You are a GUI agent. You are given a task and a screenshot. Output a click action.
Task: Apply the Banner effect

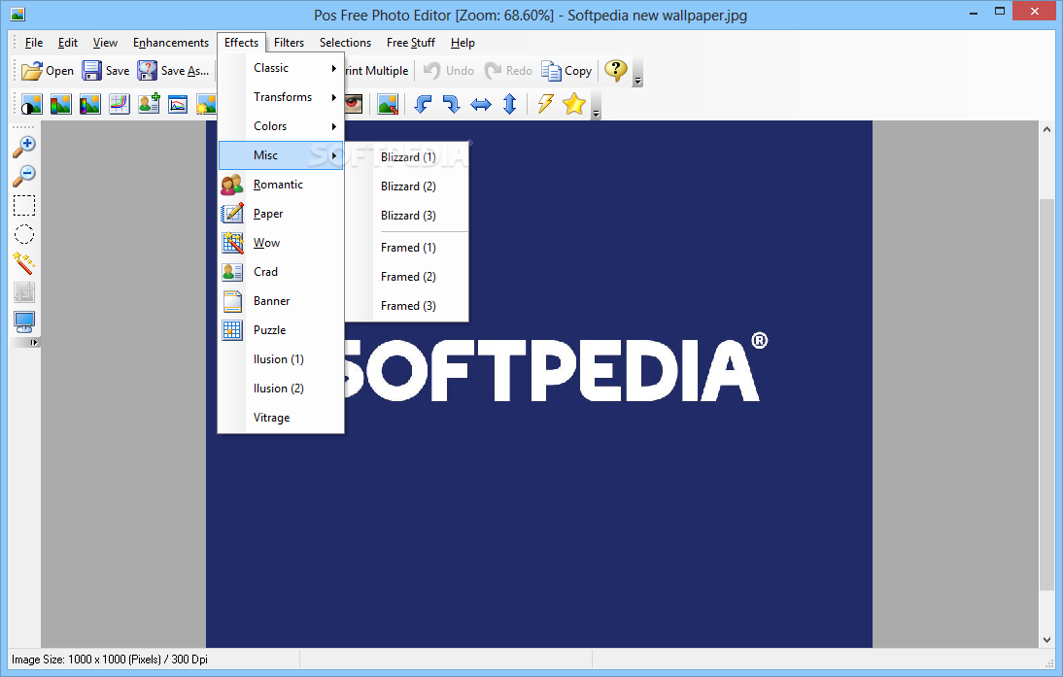(281, 301)
